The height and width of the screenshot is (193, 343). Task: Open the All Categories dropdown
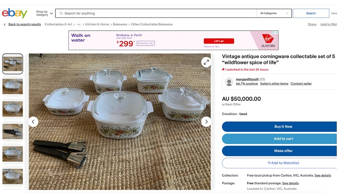[274, 13]
